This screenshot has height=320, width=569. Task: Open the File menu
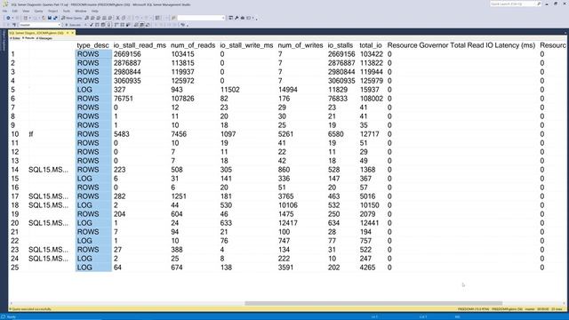[4, 11]
